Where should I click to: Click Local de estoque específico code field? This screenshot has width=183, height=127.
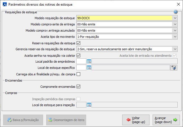click(x=81, y=68)
